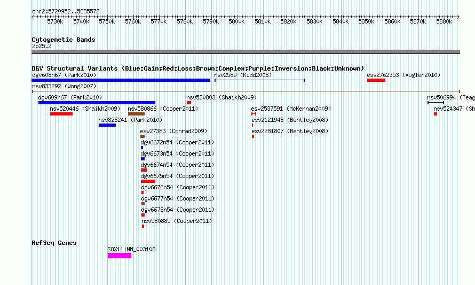Click the 5850k ruler tick label
This screenshot has height=285, width=475.
coord(366,21)
